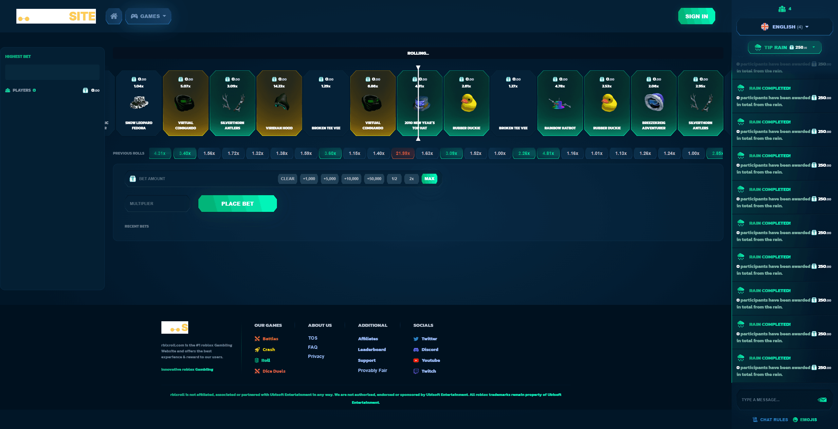Send chat message with arrow icon
This screenshot has height=429, width=838.
click(x=822, y=400)
